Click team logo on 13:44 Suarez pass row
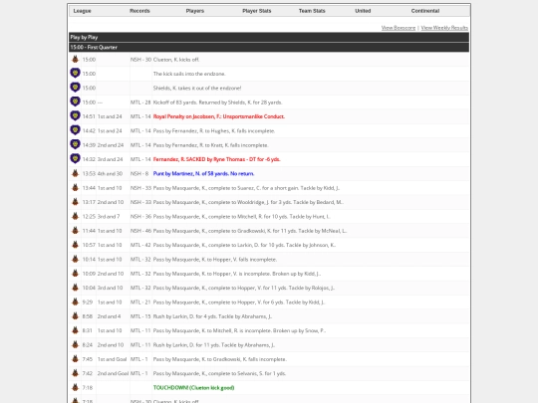 pyautogui.click(x=75, y=188)
